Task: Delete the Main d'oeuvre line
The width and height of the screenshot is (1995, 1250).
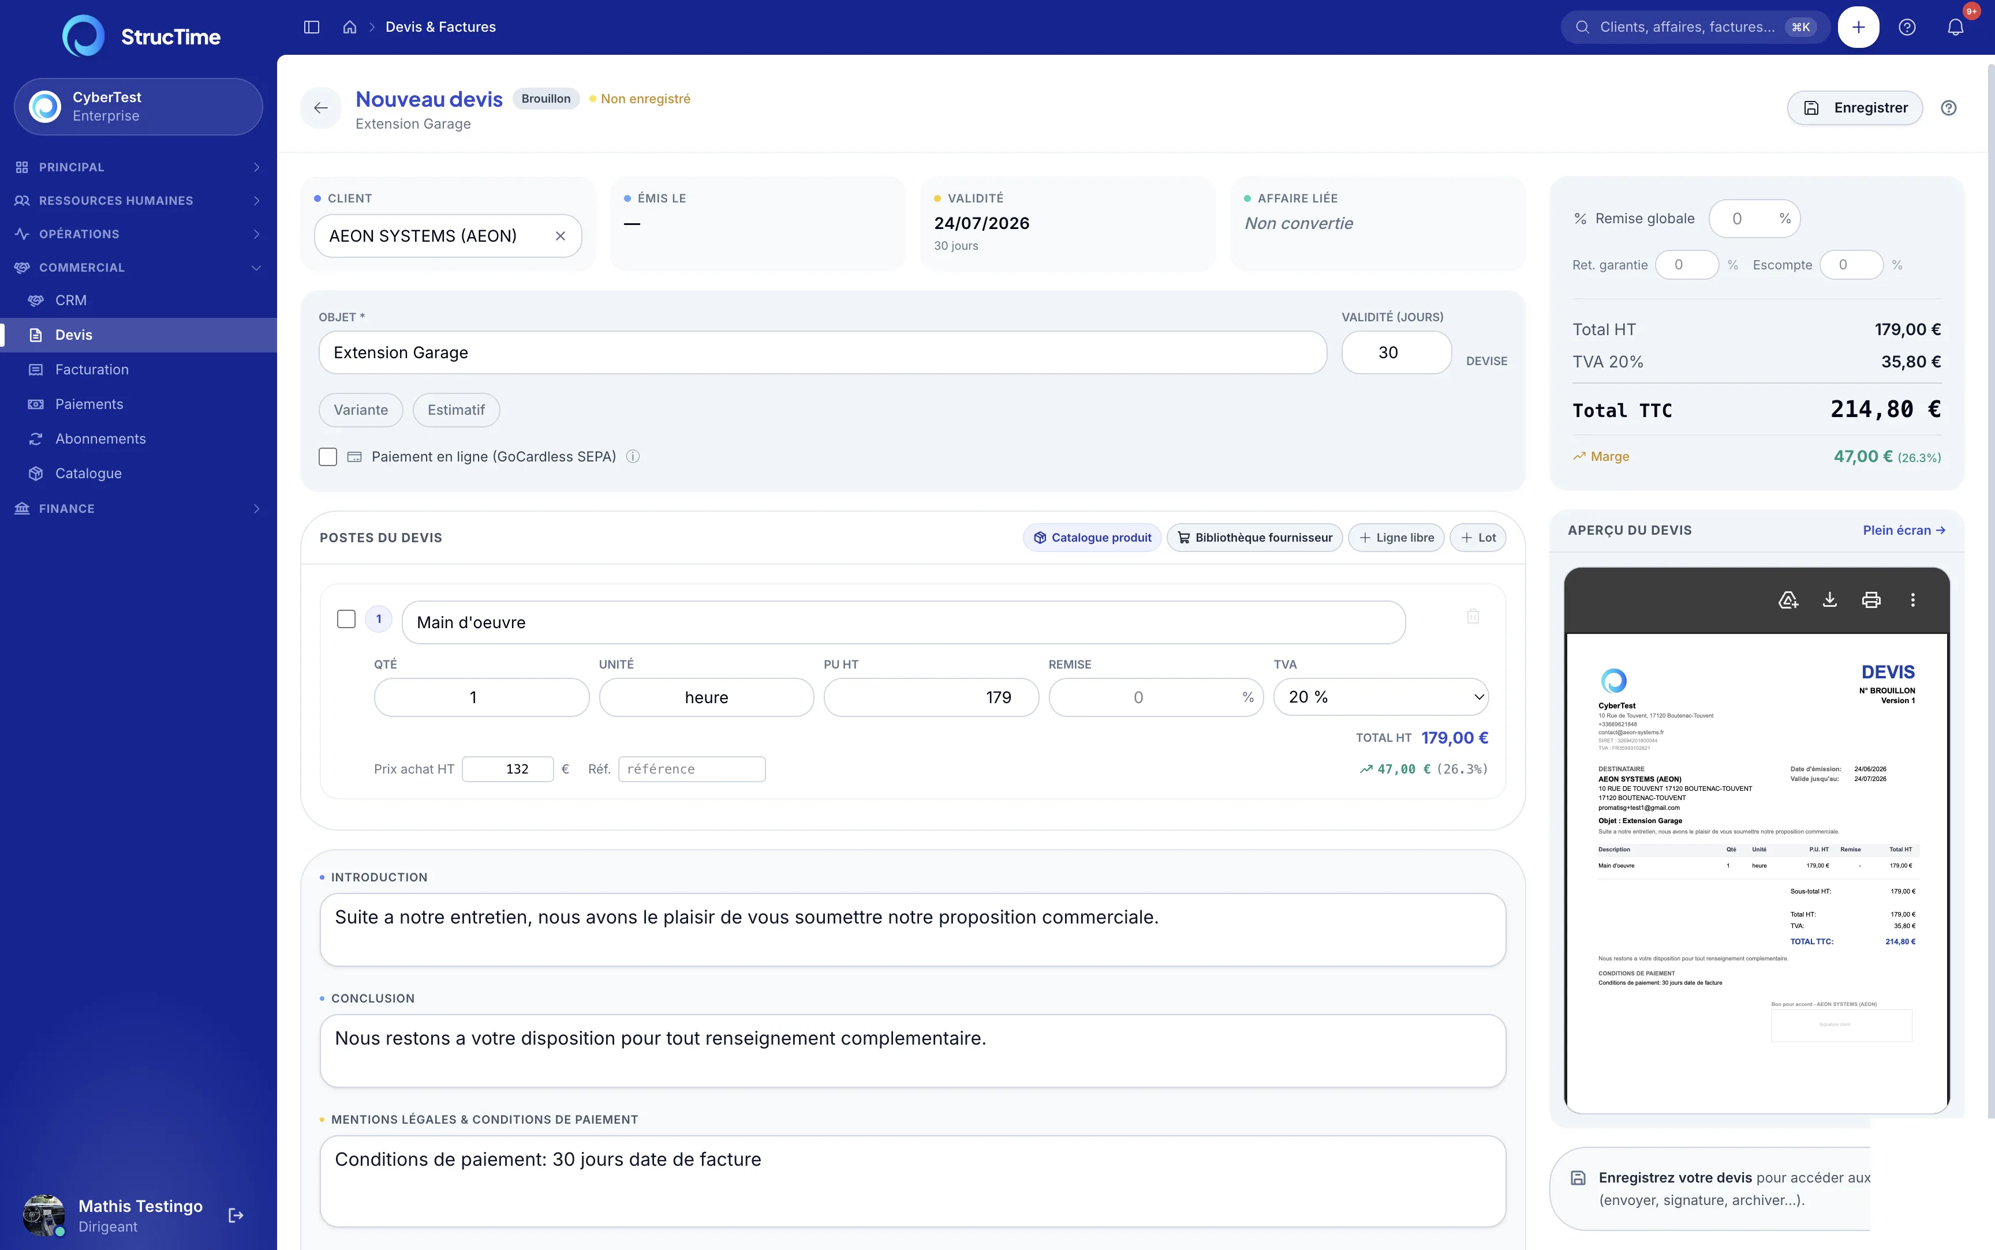Action: point(1473,617)
